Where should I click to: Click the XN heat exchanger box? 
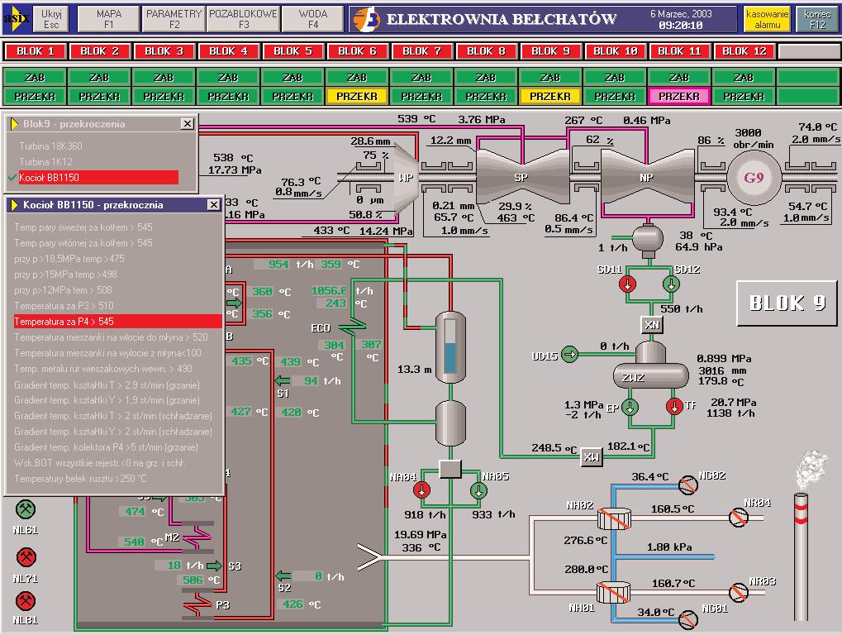tap(652, 324)
